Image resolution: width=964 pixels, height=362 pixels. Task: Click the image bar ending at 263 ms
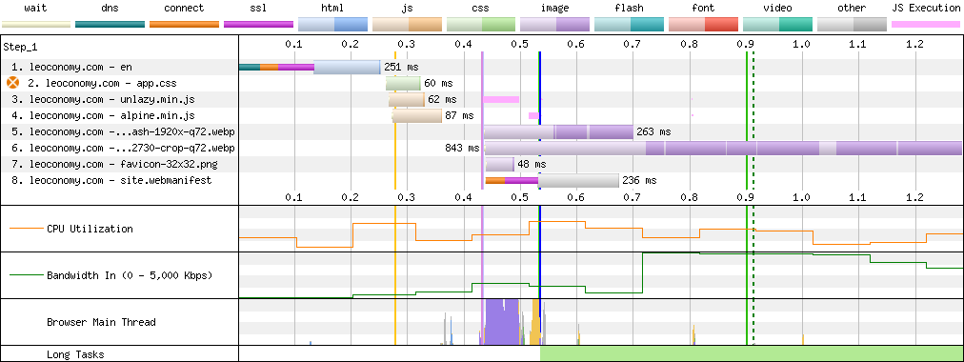[559, 131]
